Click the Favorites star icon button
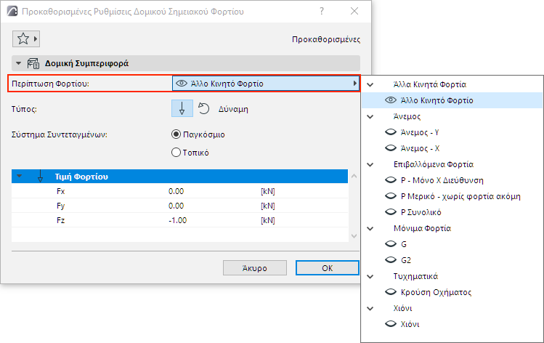 (21, 38)
